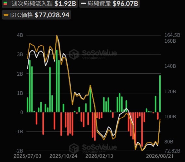Click the green-red swatch for weekly net inflow
This screenshot has width=185, height=162.
5,3
